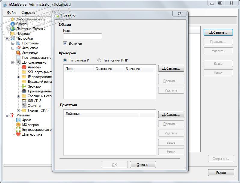Select Скрипты in the tree
Screen dimensions: 240x183
tap(35, 106)
